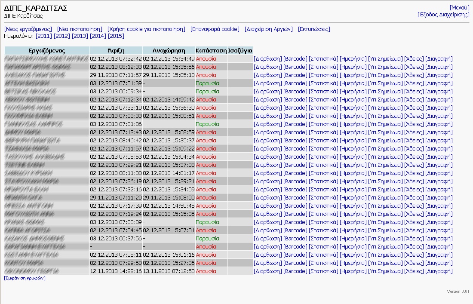473x304 pixels.
Task: Switch calendar to [2013]
Action: 80,36
